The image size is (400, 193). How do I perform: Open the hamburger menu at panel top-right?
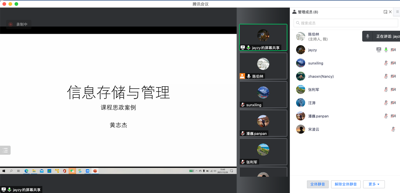397,12
